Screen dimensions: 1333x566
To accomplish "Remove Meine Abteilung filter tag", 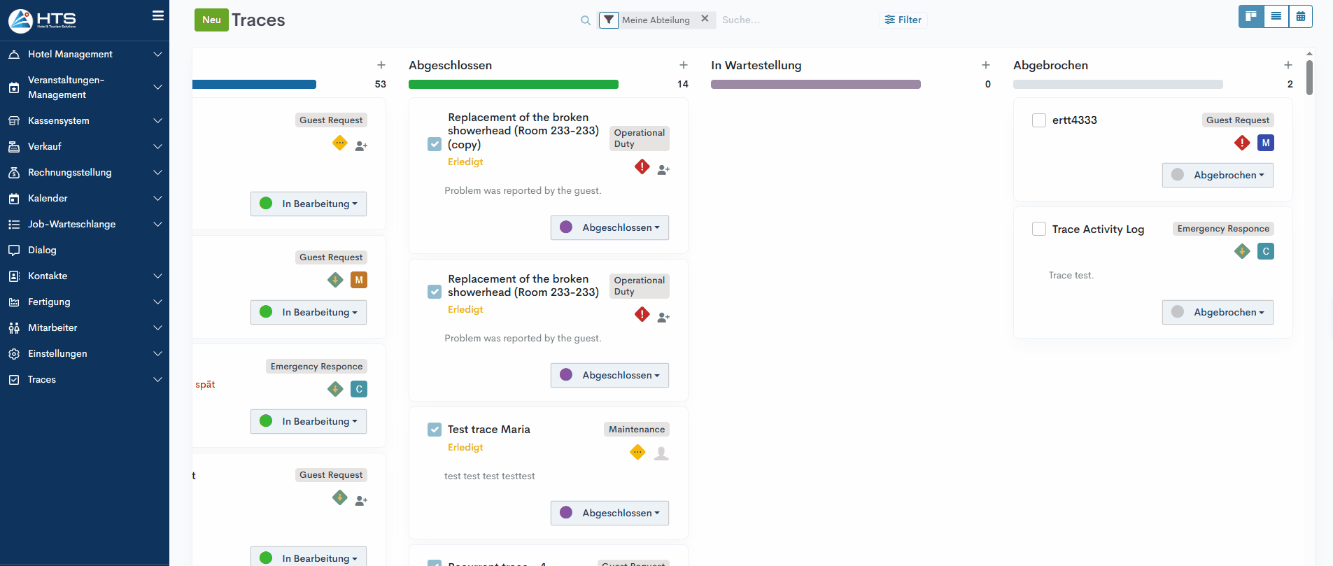I will 705,19.
